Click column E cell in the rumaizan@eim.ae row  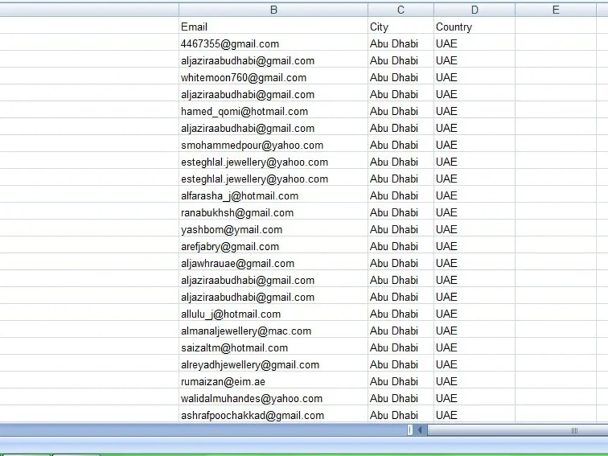[556, 382]
